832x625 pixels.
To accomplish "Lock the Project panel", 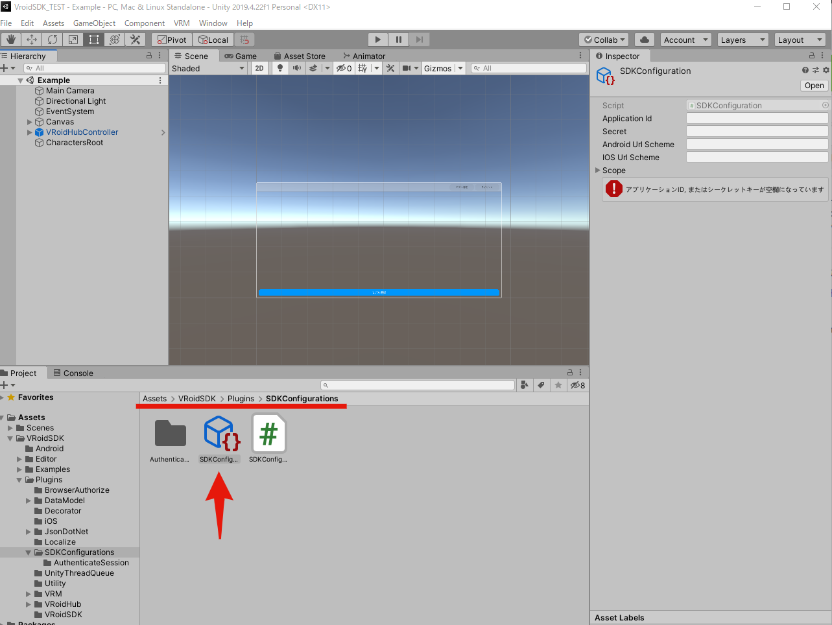I will (570, 373).
